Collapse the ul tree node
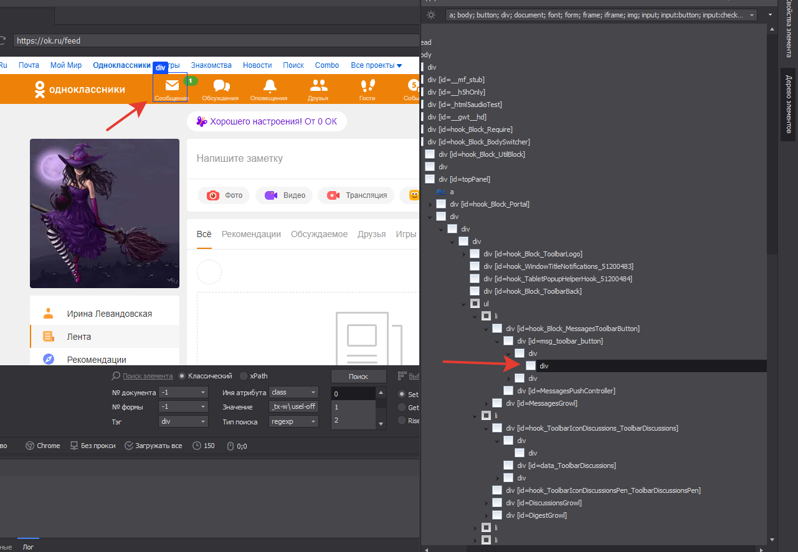Image resolution: width=798 pixels, height=552 pixels. coord(464,304)
